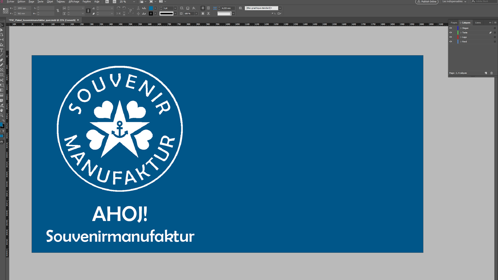
Task: Open the fx effects icon
Action: (x=194, y=8)
